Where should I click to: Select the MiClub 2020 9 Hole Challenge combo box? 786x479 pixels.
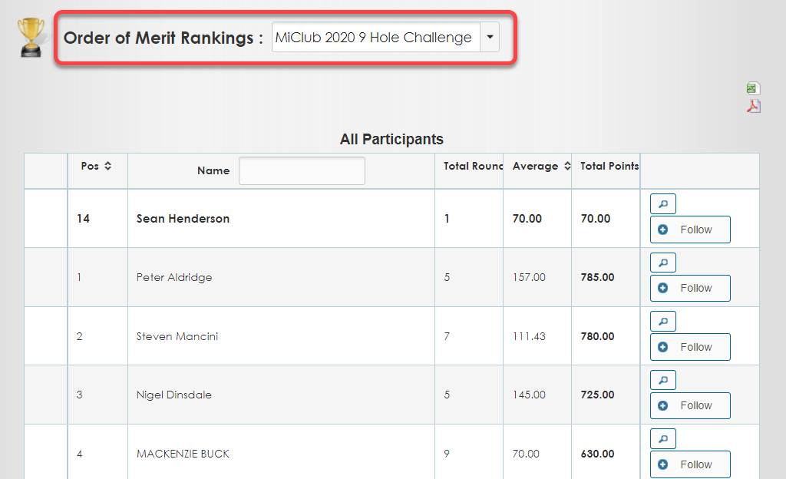(385, 37)
